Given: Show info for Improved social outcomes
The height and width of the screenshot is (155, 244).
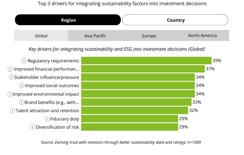Looking at the screenshot, I should click(x=22, y=86).
